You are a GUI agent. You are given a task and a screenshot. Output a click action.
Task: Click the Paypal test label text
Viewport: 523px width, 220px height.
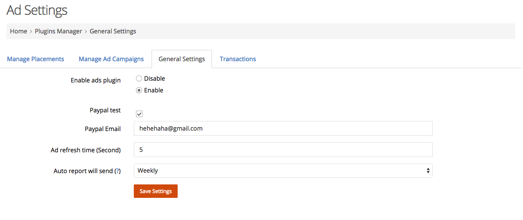[x=105, y=110]
